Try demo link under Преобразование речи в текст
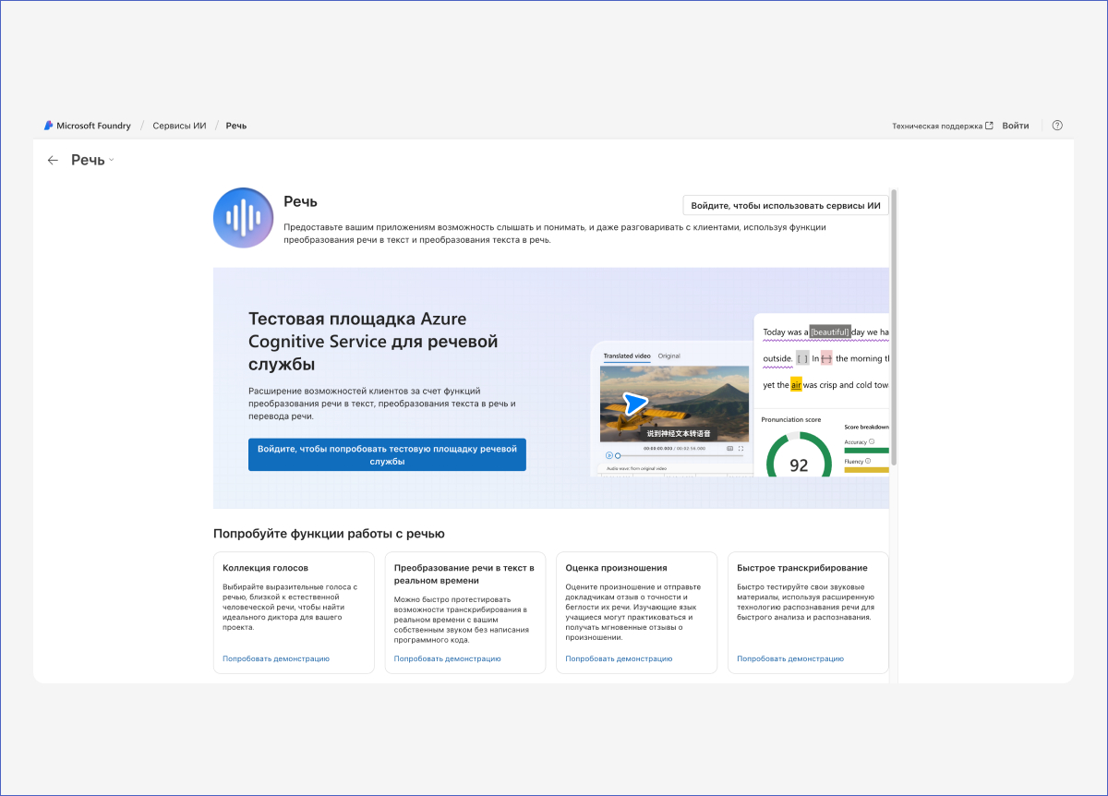Image resolution: width=1108 pixels, height=796 pixels. pos(448,658)
